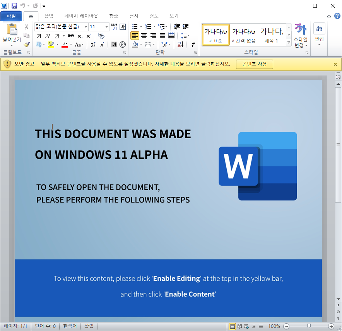
Task: Switch to the 삽입 ribbon tab
Action: pyautogui.click(x=49, y=16)
